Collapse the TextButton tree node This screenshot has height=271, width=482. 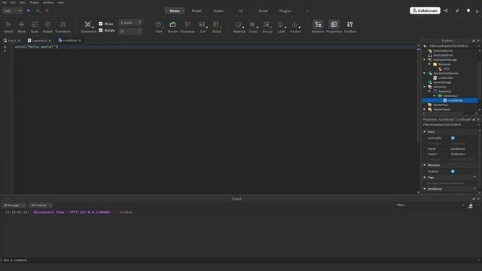[x=435, y=96]
